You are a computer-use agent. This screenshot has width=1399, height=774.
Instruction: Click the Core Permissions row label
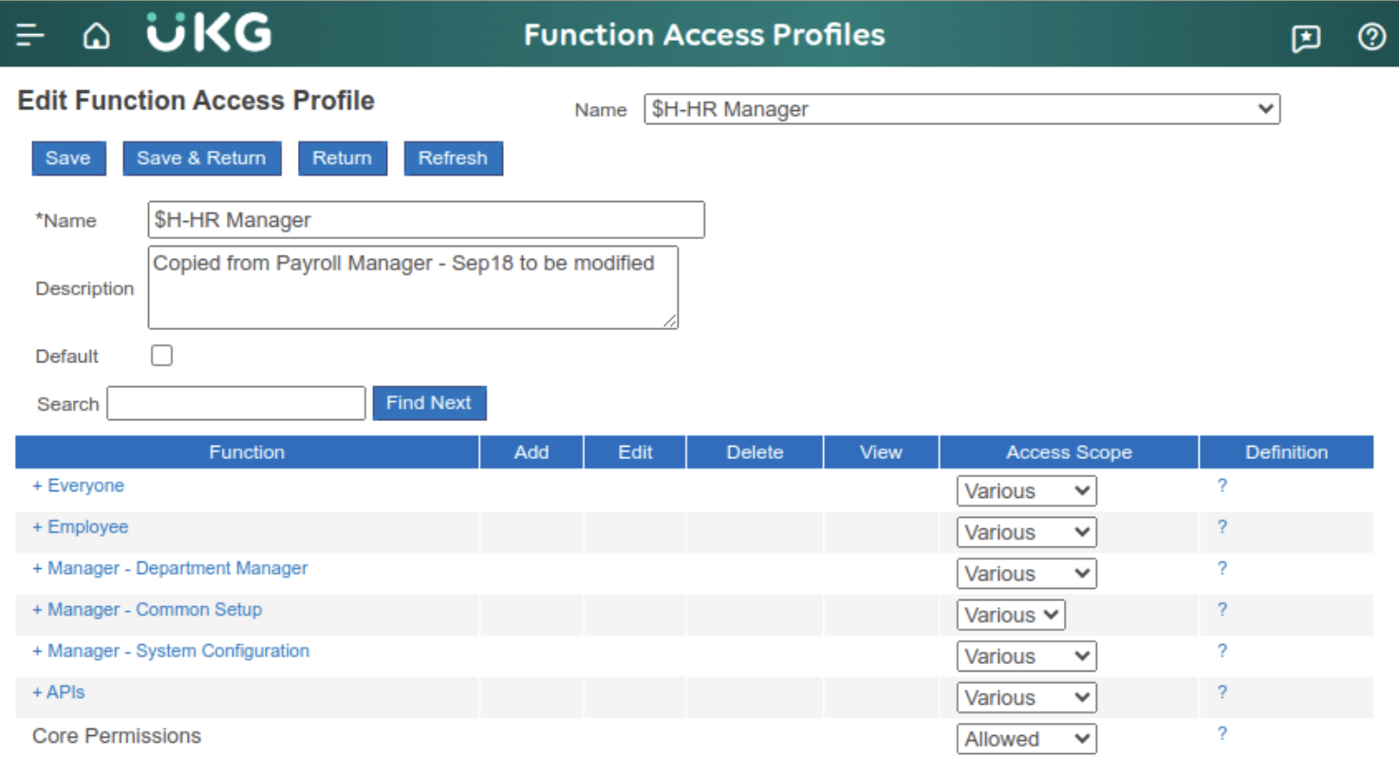point(117,736)
